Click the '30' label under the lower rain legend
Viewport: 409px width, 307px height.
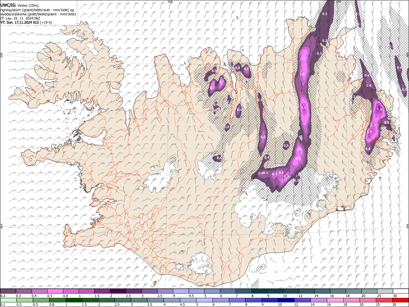pos(394,305)
